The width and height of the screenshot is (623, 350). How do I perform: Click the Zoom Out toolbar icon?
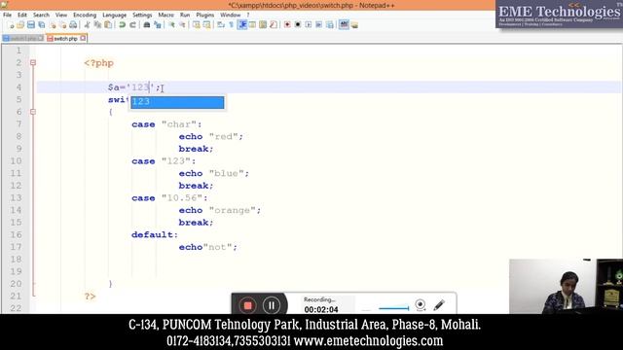182,25
